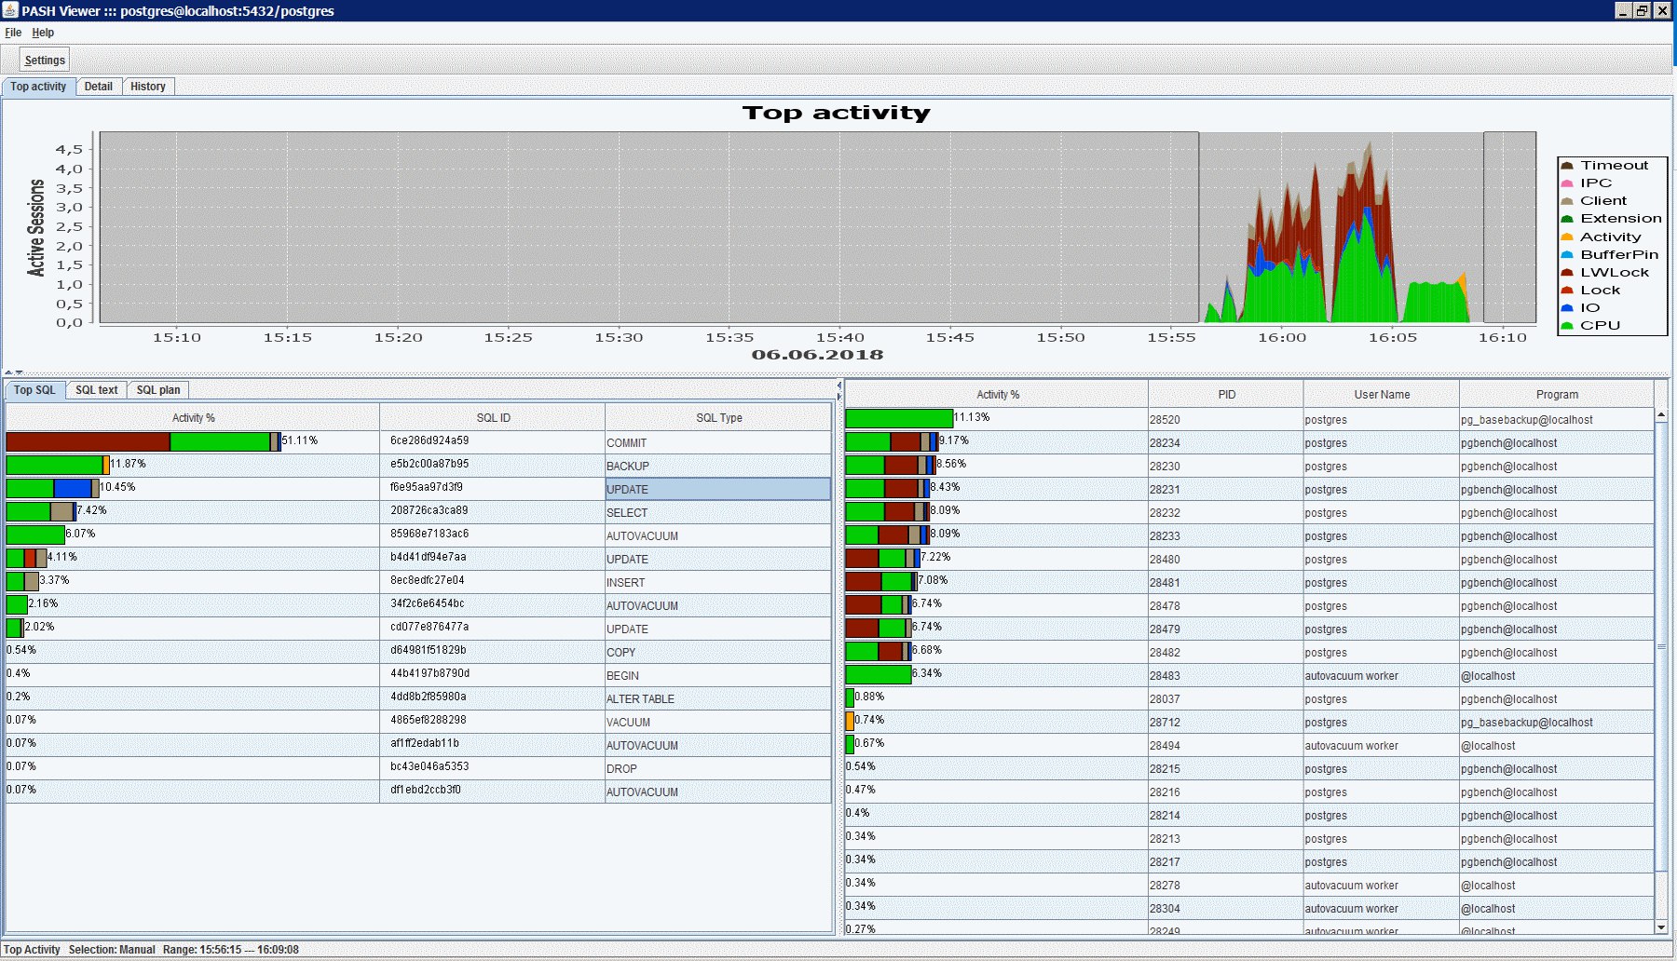1677x961 pixels.
Task: Select SQL ID 85968e7183ac6
Action: 429,535
